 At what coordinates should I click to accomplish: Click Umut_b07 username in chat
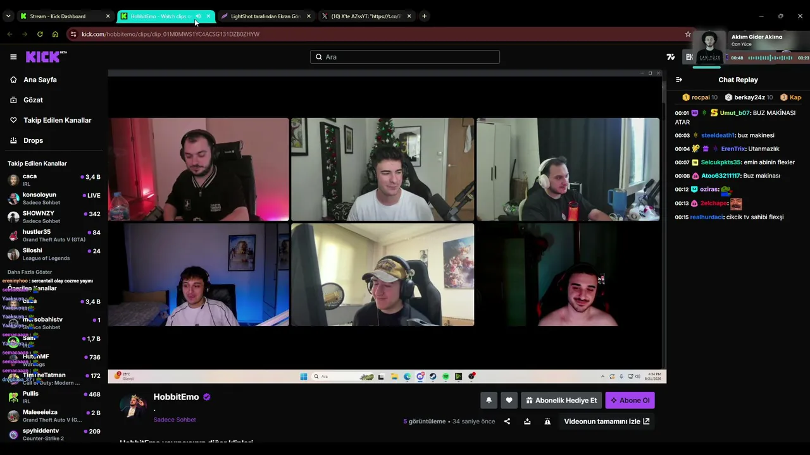735,113
